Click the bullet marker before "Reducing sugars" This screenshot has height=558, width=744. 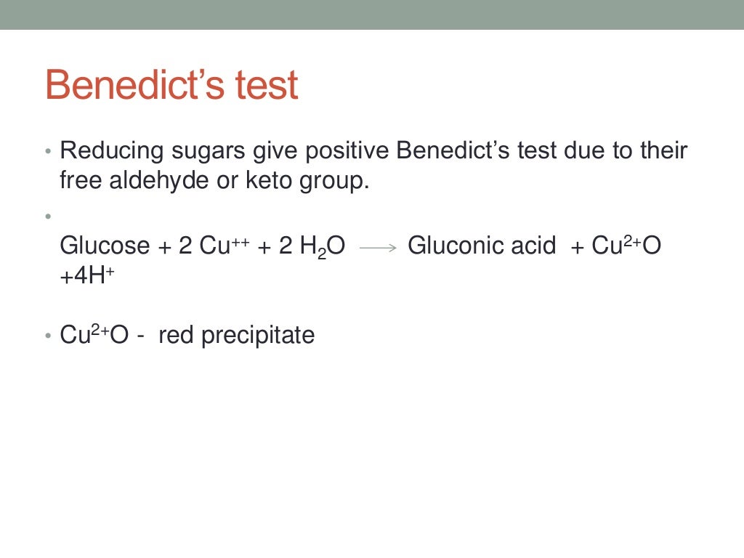click(48, 153)
